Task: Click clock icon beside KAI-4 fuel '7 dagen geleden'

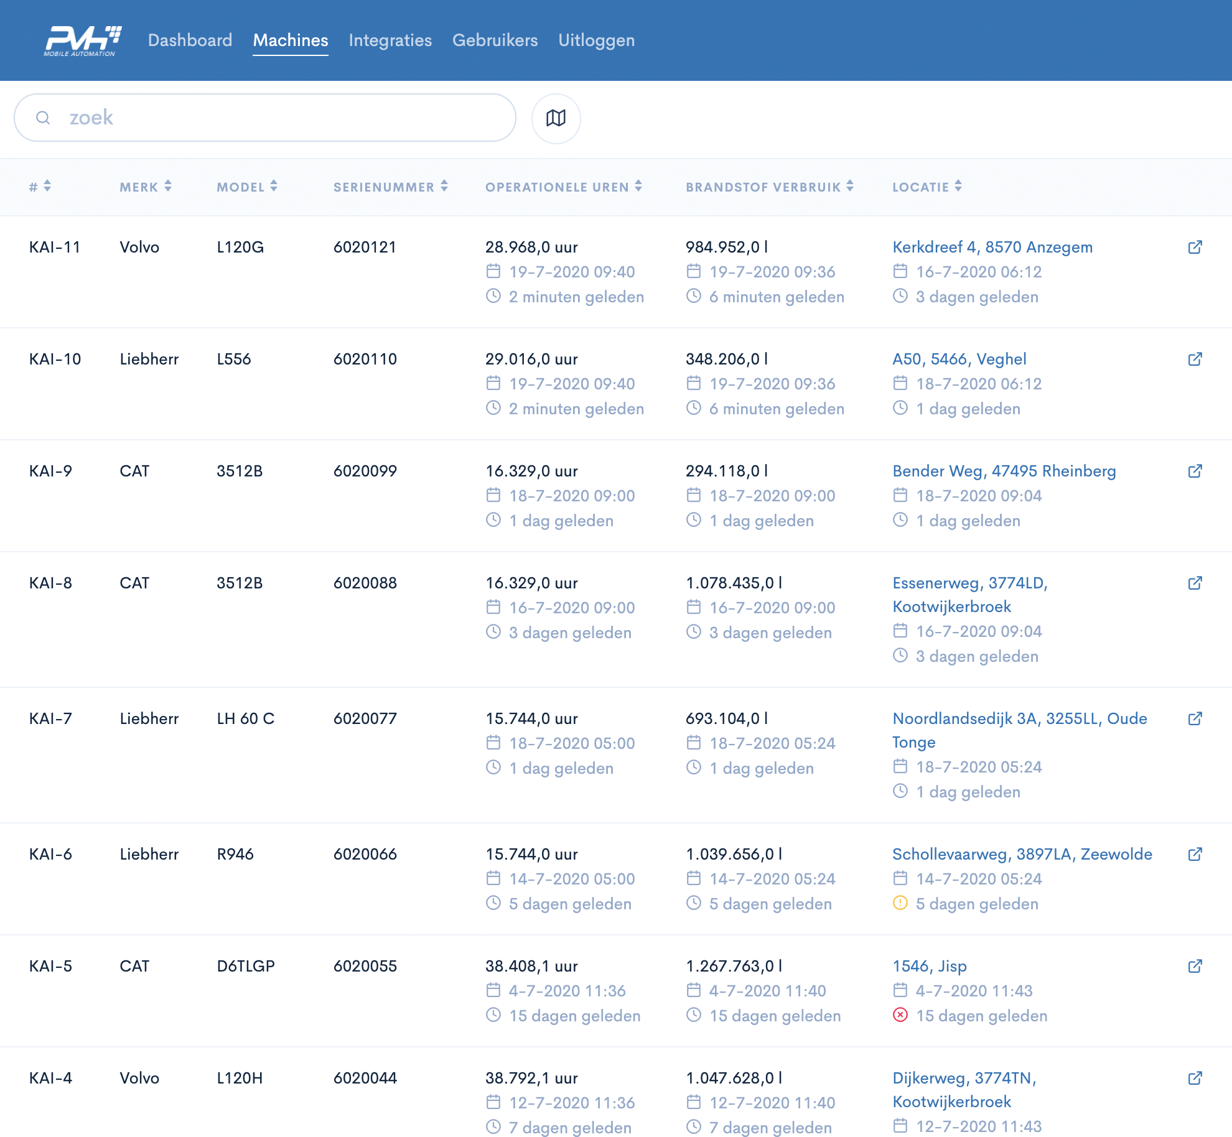Action: [694, 1127]
